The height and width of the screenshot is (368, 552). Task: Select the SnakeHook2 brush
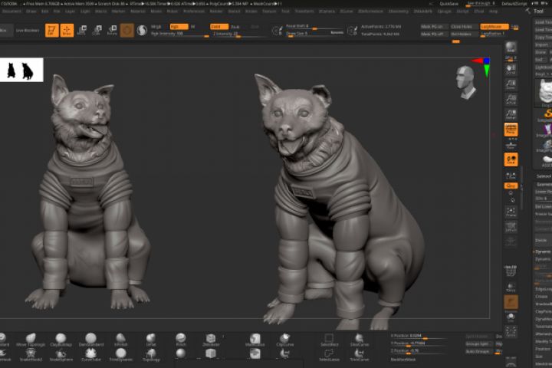click(x=31, y=355)
